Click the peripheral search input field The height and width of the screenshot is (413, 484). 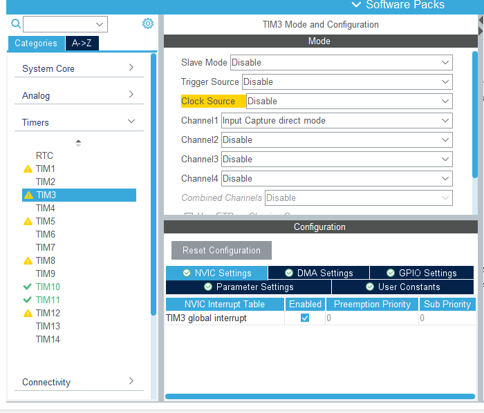tap(65, 24)
